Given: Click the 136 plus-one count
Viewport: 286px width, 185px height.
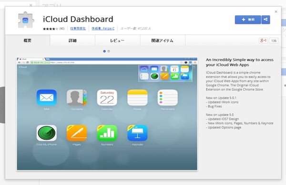Looking at the screenshot, I should [274, 40].
